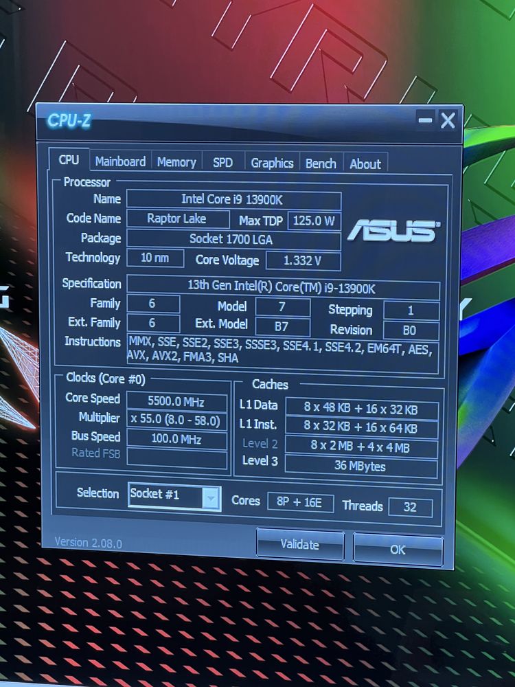The width and height of the screenshot is (515, 687).
Task: Click the empty Rated FSB field
Action: [176, 459]
